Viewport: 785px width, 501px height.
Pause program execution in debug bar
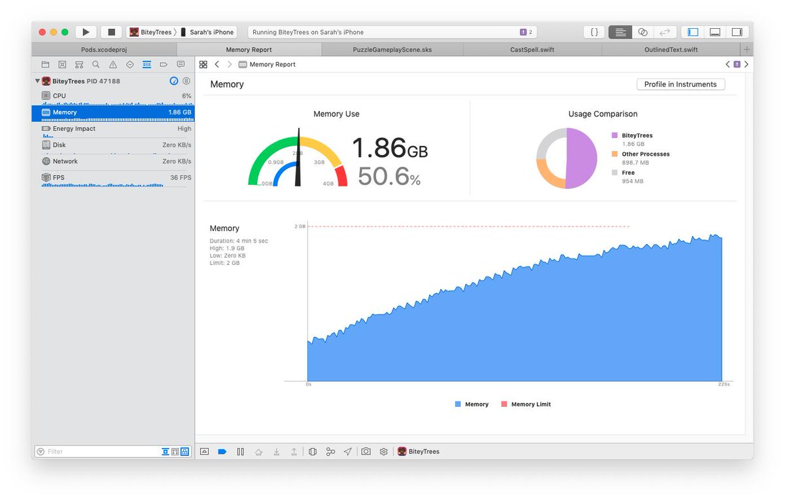point(241,451)
